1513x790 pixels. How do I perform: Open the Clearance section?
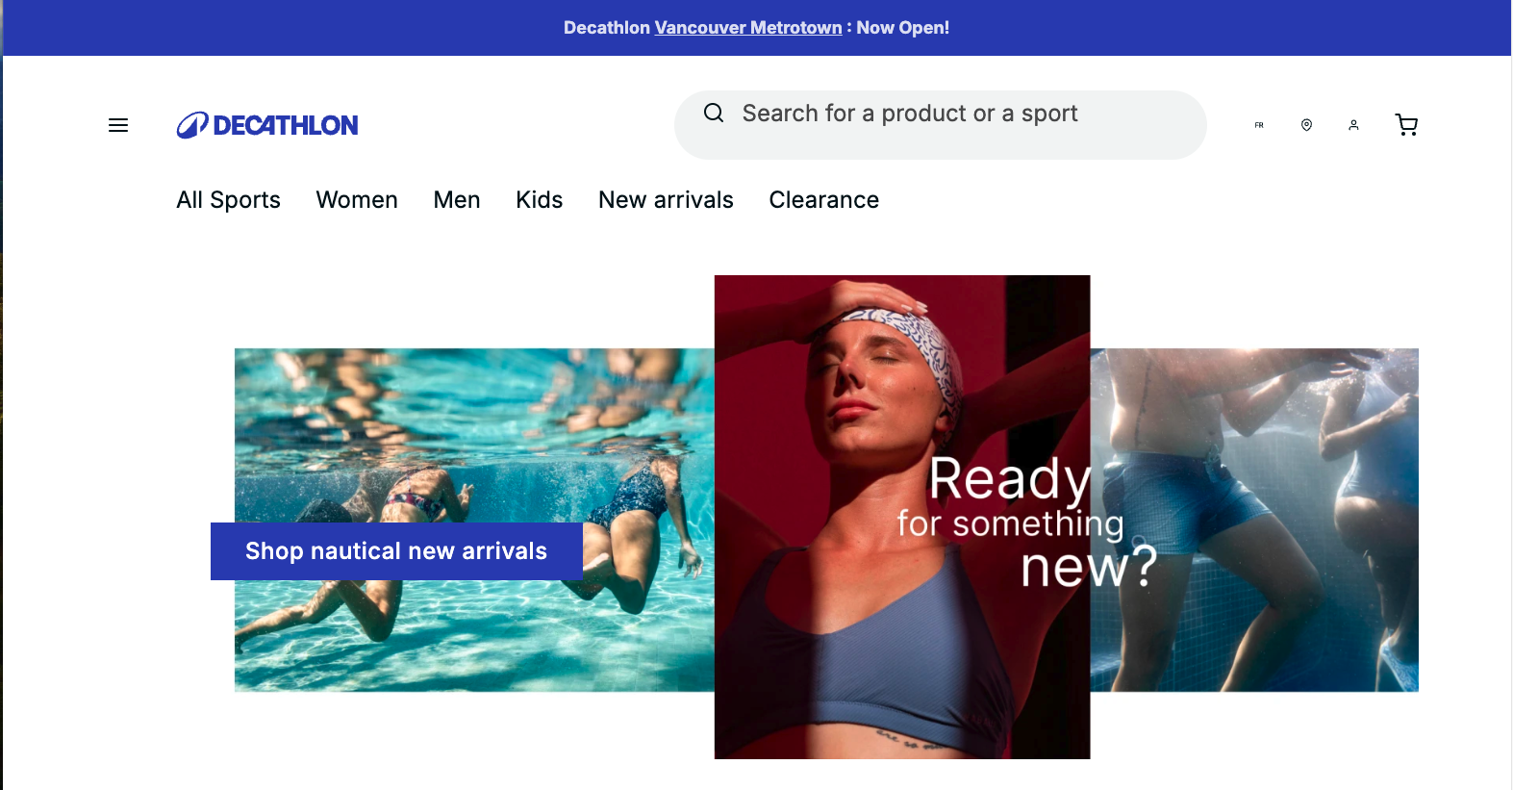(823, 200)
